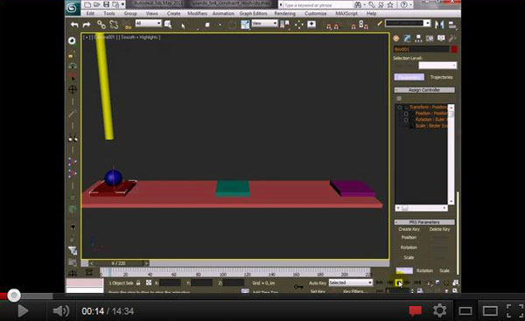The width and height of the screenshot is (525, 321).
Task: Open the Selection Level dropdown
Action: [x=437, y=66]
